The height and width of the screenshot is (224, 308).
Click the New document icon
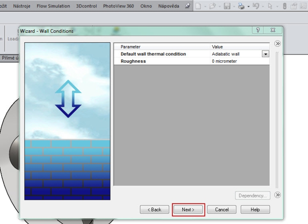pyautogui.click(x=198, y=6)
